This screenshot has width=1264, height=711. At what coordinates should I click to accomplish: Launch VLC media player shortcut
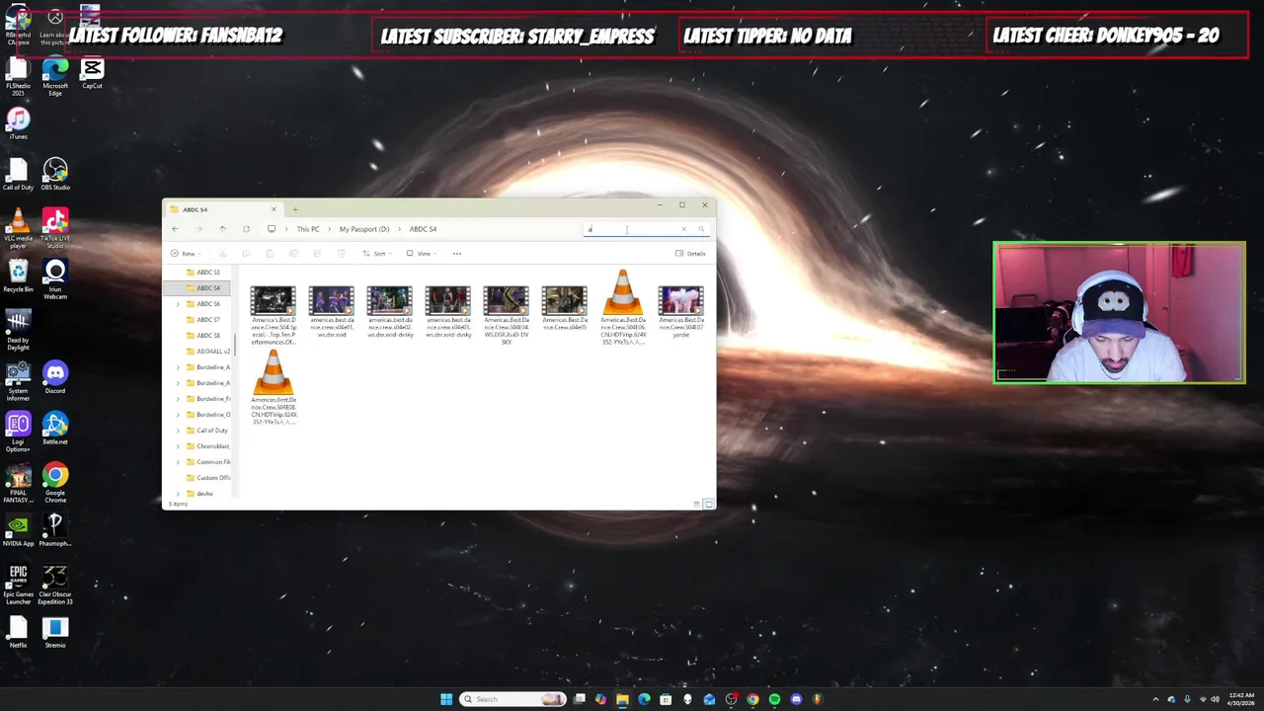pos(18,227)
